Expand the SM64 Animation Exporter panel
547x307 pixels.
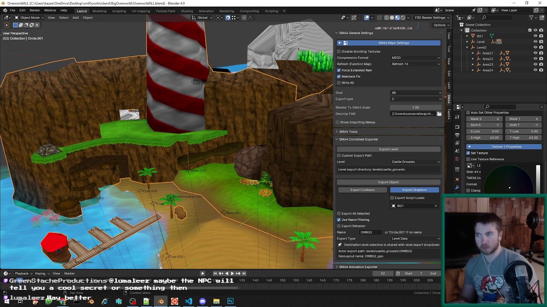tap(358, 267)
